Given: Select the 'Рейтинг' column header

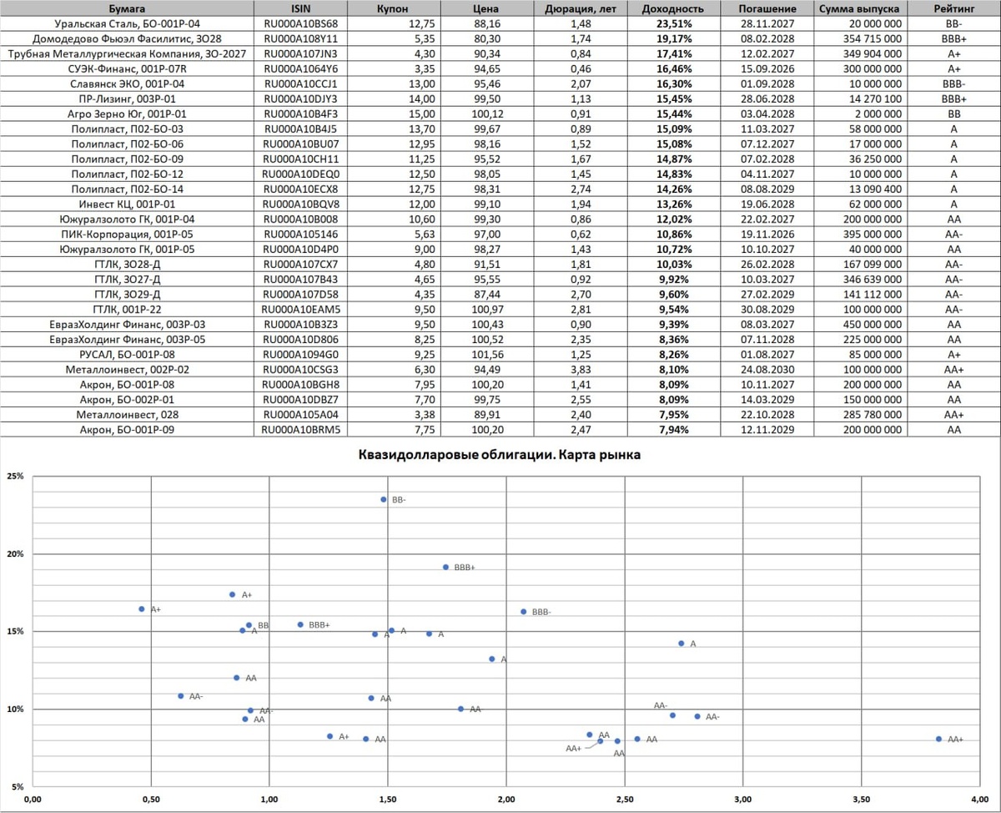Looking at the screenshot, I should click(x=953, y=8).
